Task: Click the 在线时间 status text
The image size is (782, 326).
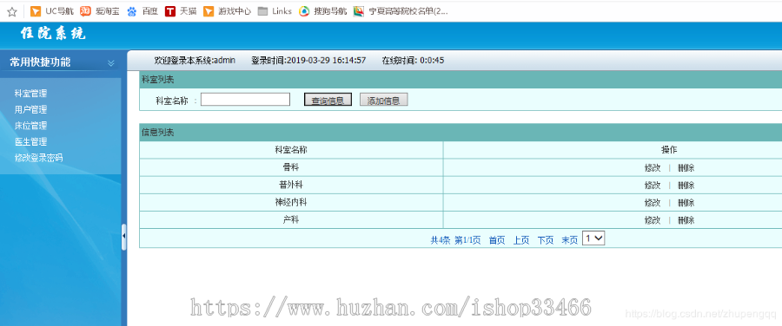Action: (x=413, y=61)
